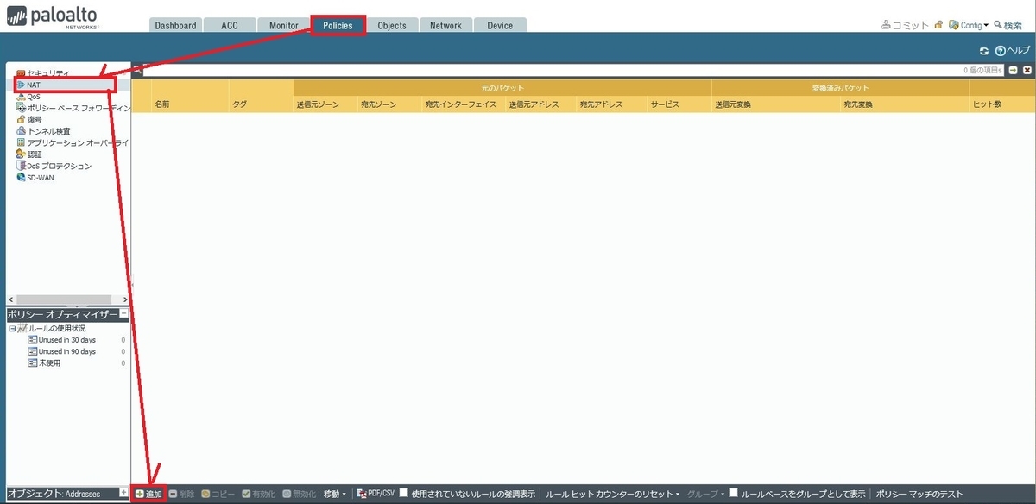Toggle ルールベースをグループとして表示 checkbox

click(x=734, y=494)
